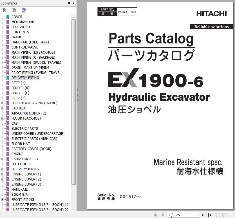Click the bookmark icon beside COVER

(8, 17)
